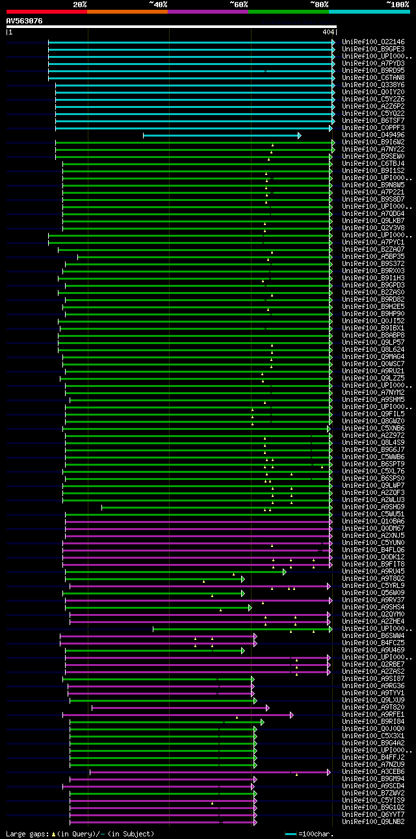Viewport: 416px width, 839px height.
Task: Select label UniRef100_A7P221
Action: tap(373, 192)
